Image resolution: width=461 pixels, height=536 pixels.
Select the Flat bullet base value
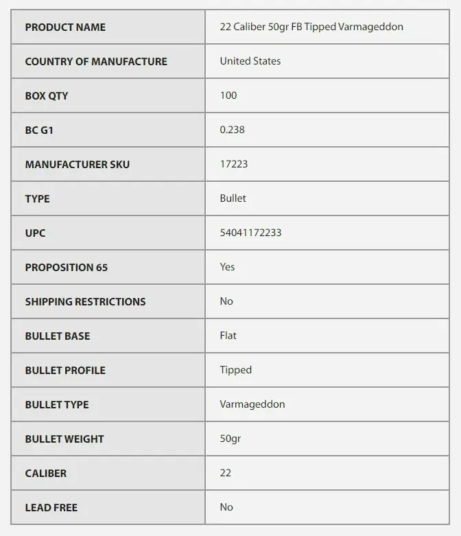(x=228, y=336)
